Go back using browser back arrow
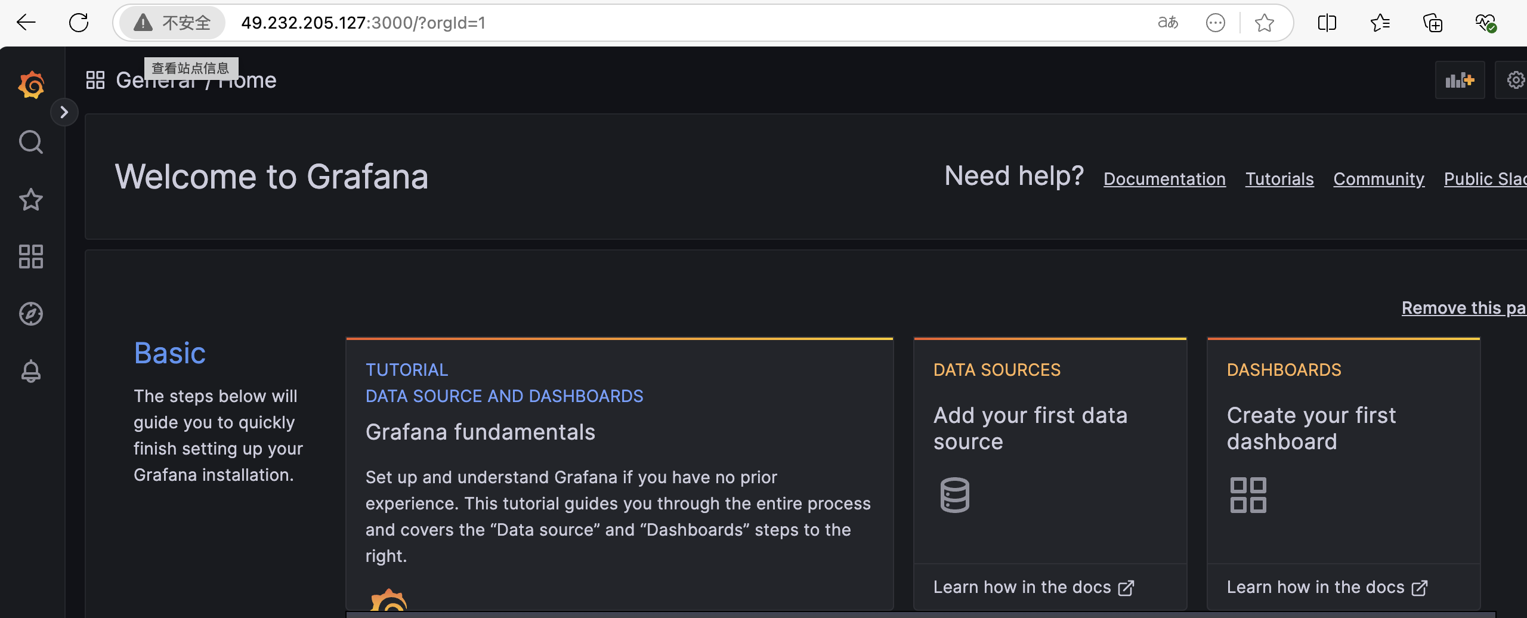 26,23
